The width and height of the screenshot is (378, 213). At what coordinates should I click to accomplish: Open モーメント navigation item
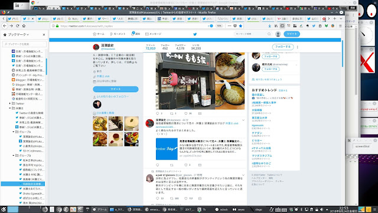(x=118, y=34)
